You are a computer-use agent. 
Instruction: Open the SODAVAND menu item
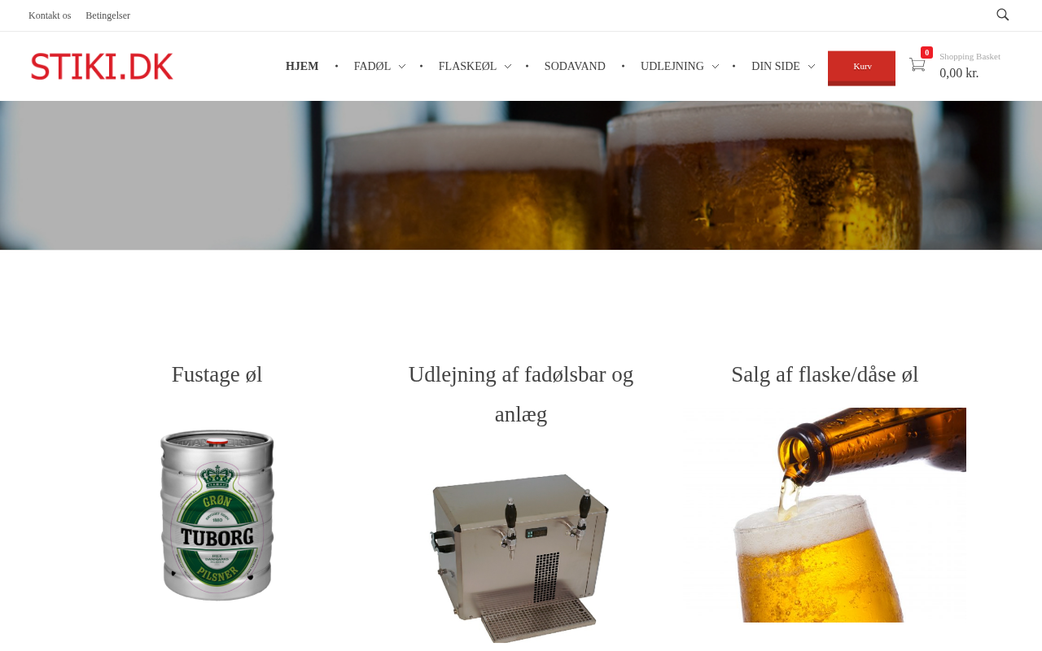[575, 67]
